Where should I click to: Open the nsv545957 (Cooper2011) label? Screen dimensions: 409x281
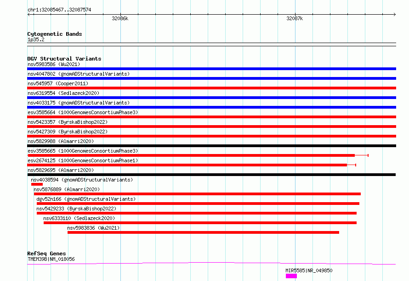click(x=58, y=83)
